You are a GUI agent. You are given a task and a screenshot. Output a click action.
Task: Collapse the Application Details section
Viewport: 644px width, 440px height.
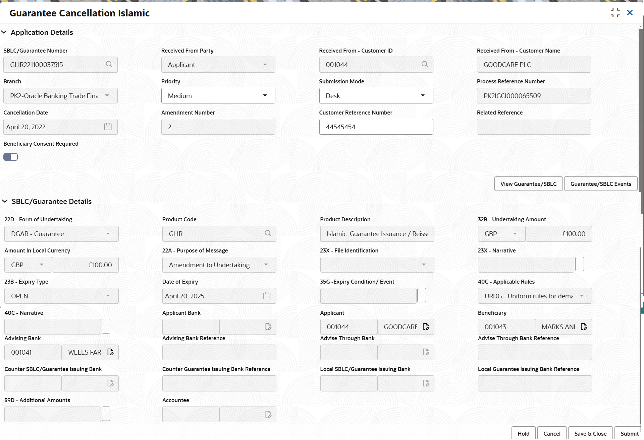pos(4,32)
